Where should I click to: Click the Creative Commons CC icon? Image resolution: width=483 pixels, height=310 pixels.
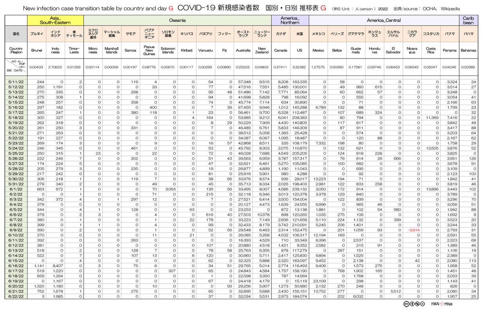[x=407, y=304]
